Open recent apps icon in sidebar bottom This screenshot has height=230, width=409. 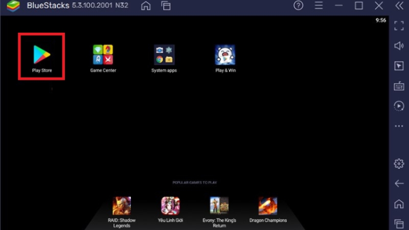point(399,224)
